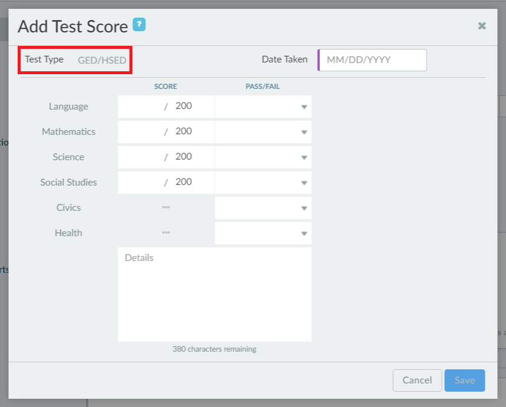Click the PASS/FAIL column header

(x=262, y=87)
